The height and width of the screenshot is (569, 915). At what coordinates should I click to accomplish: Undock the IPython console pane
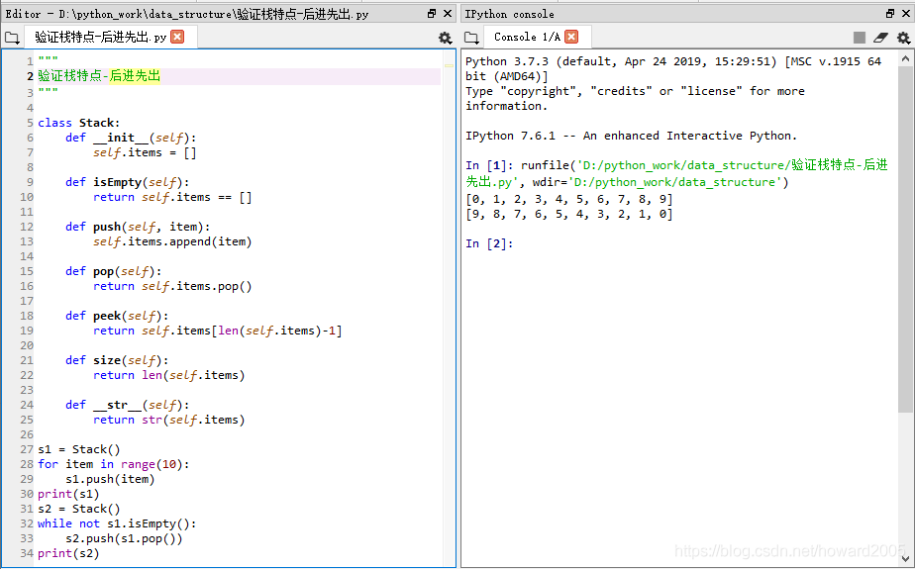[890, 14]
